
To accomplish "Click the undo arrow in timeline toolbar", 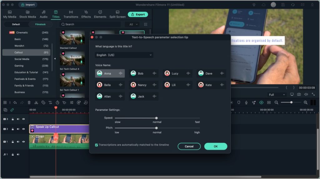I will coord(15,102).
